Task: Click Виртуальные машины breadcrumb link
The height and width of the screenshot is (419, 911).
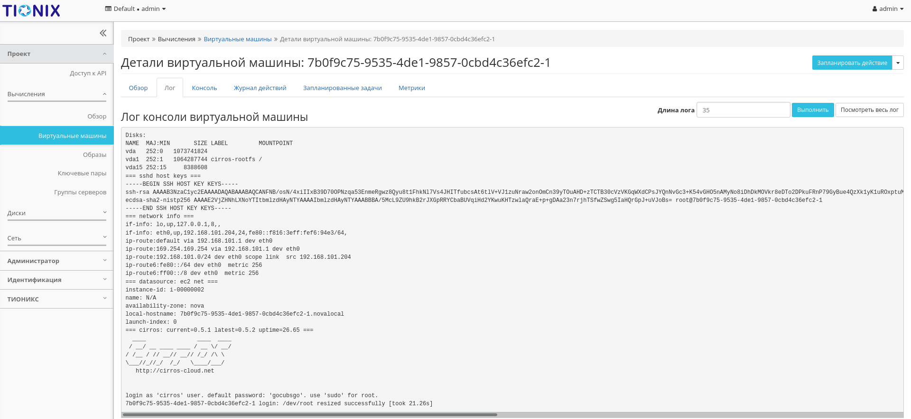Action: tap(237, 39)
